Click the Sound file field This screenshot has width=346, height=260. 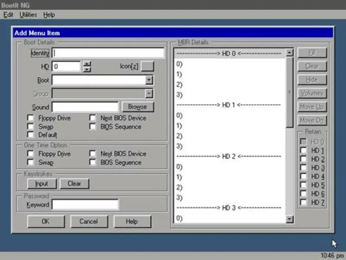[x=85, y=107]
